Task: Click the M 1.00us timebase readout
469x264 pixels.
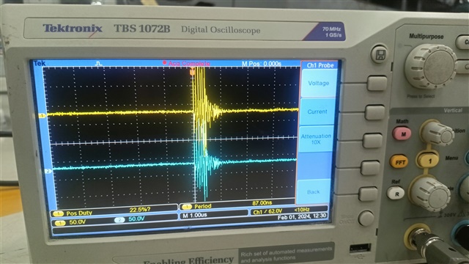Action: coord(195,215)
